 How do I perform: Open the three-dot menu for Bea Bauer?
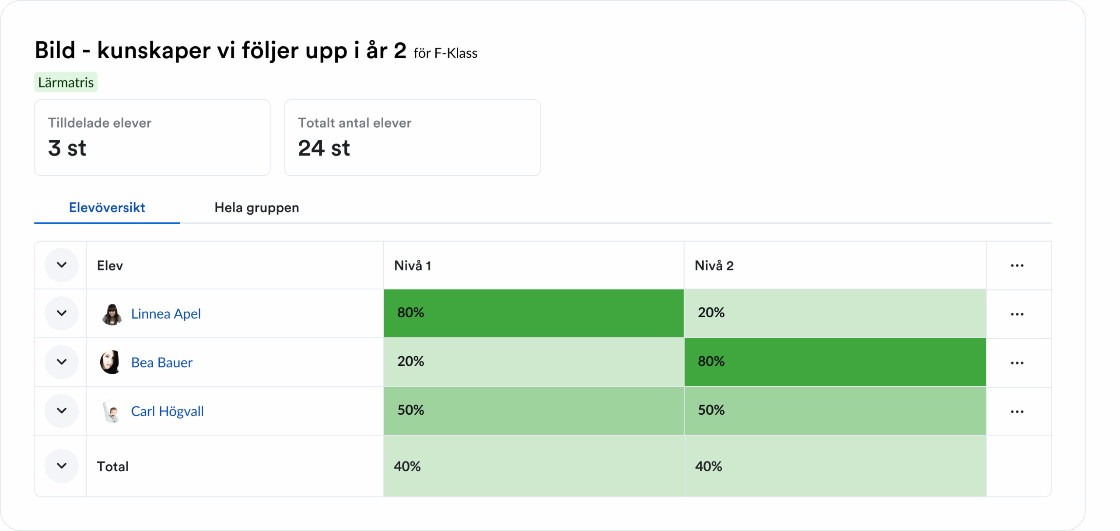(x=1017, y=363)
